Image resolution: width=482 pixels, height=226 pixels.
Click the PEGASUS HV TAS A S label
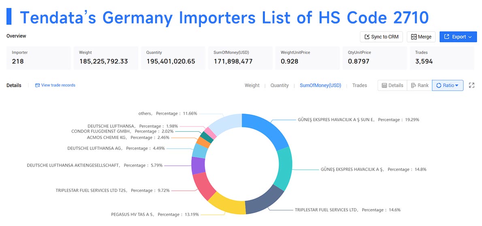click(155, 214)
